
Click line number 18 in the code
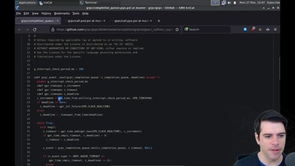[28, 77]
